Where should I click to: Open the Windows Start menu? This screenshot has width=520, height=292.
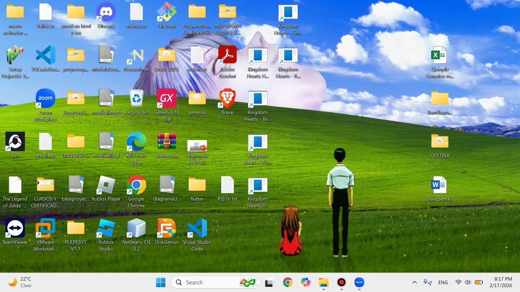[161, 282]
